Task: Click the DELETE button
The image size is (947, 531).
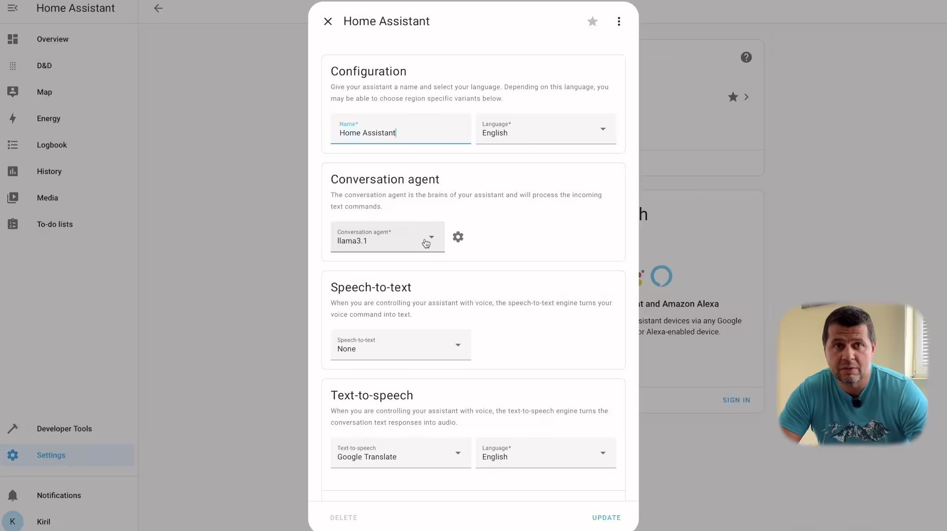Action: tap(343, 518)
